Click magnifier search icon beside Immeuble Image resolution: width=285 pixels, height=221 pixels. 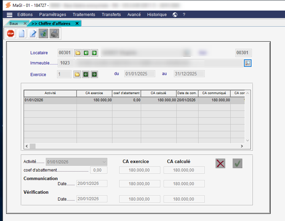(x=248, y=63)
